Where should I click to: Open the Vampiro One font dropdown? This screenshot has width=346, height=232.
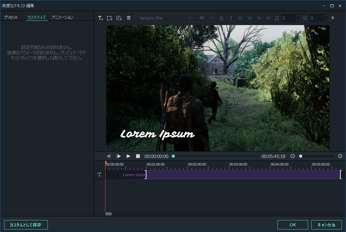click(x=164, y=18)
